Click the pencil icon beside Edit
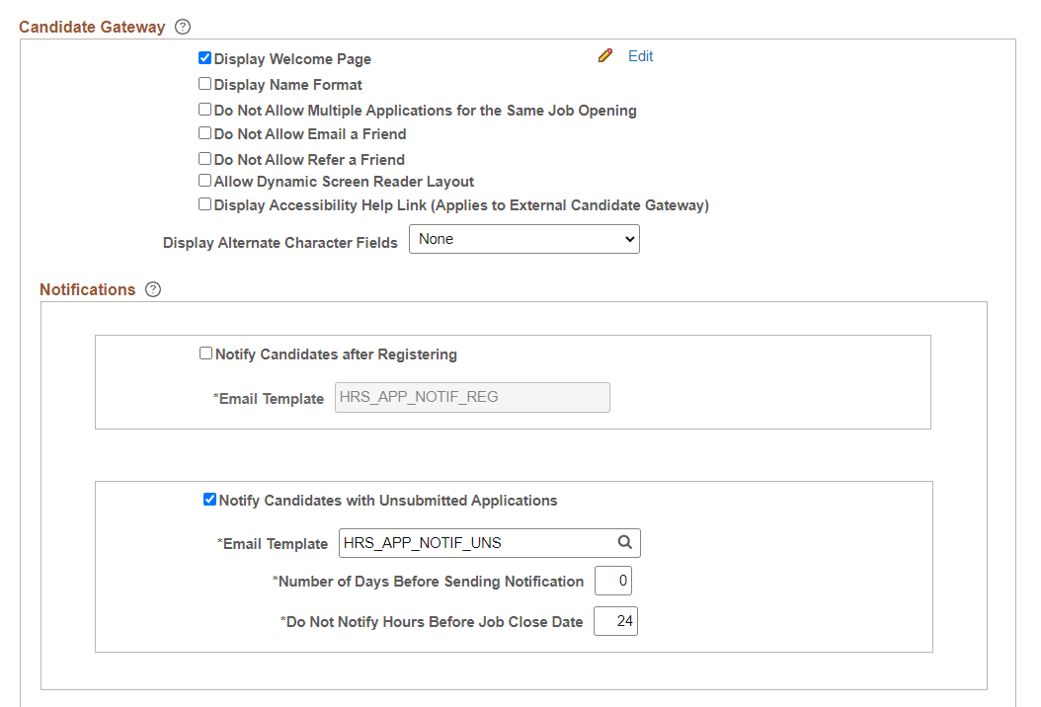This screenshot has height=707, width=1041. point(604,55)
